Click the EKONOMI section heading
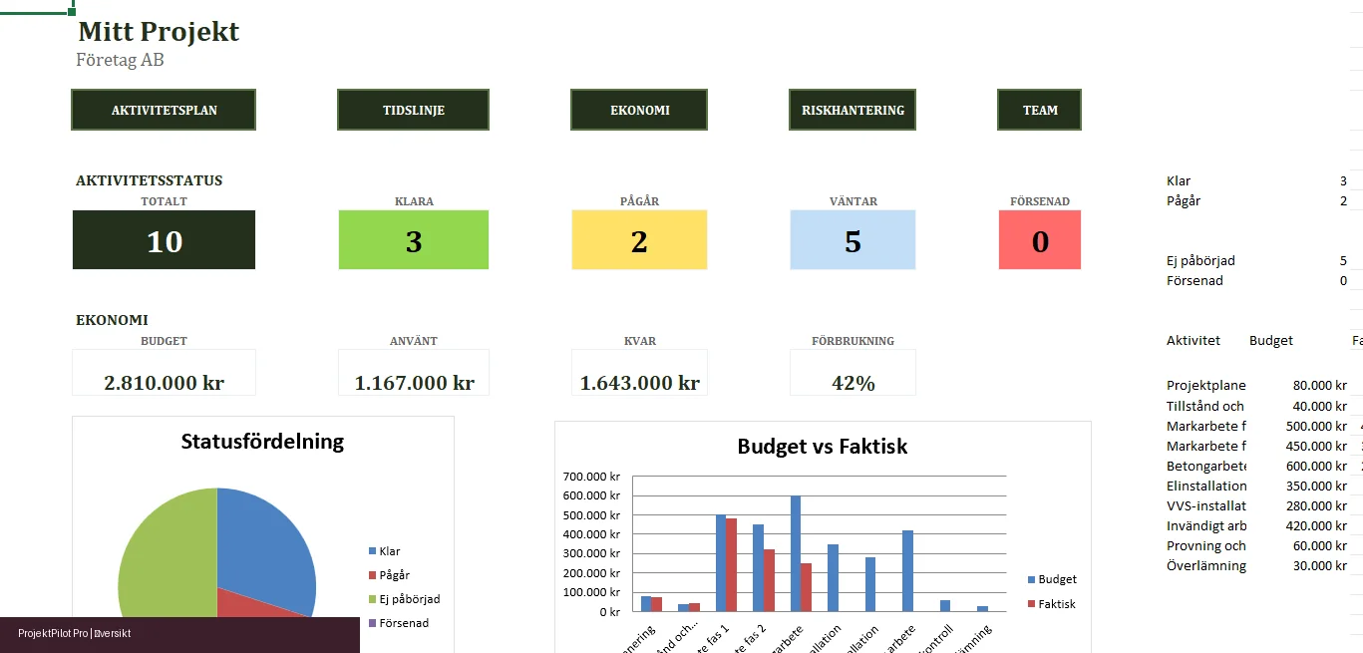Viewport: 1363px width, 653px height. (x=112, y=320)
